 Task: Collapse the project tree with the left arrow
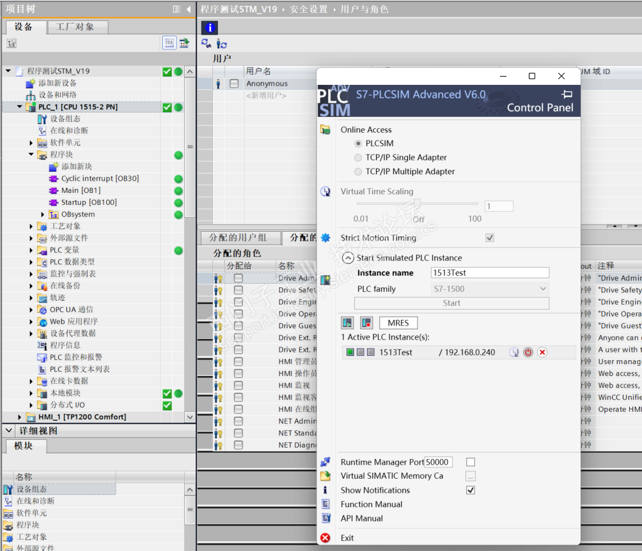[189, 9]
